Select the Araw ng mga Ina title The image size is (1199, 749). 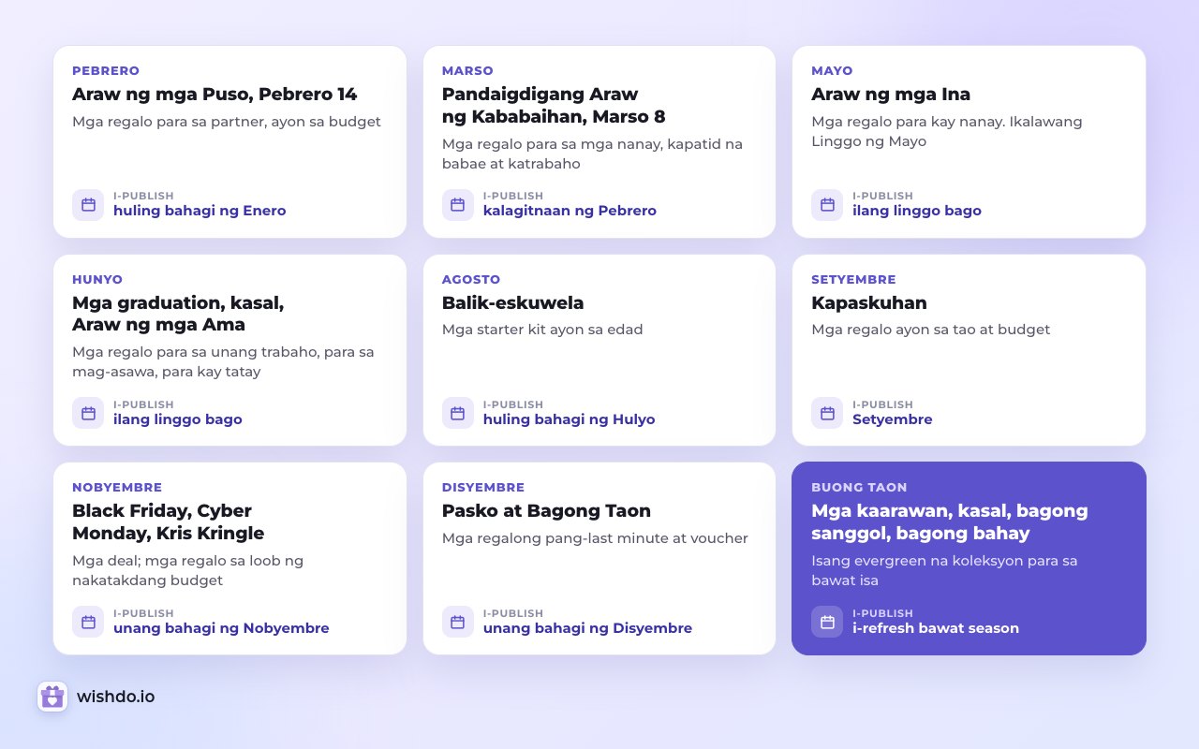pyautogui.click(x=891, y=95)
